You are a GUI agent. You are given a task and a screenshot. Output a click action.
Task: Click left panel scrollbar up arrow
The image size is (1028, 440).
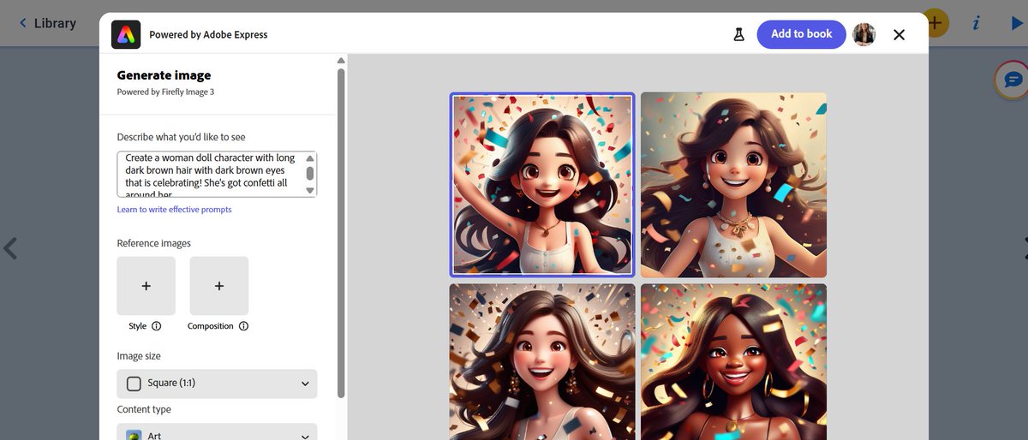[341, 61]
